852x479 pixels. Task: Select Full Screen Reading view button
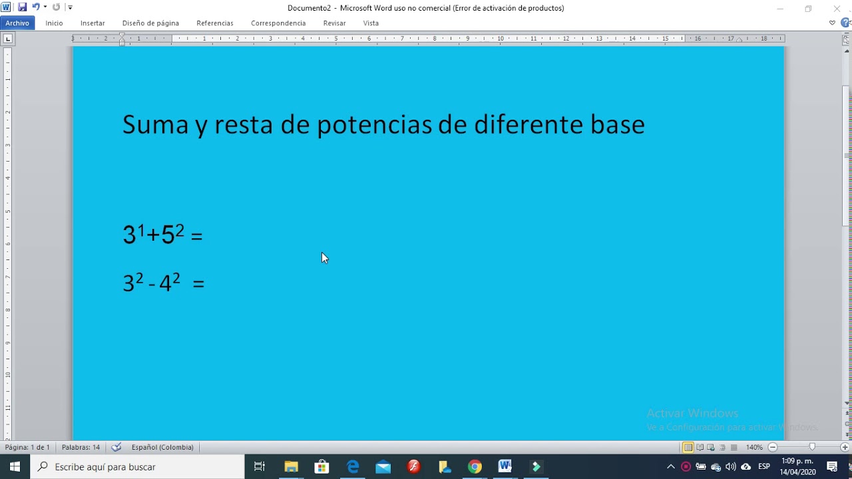pyautogui.click(x=700, y=447)
